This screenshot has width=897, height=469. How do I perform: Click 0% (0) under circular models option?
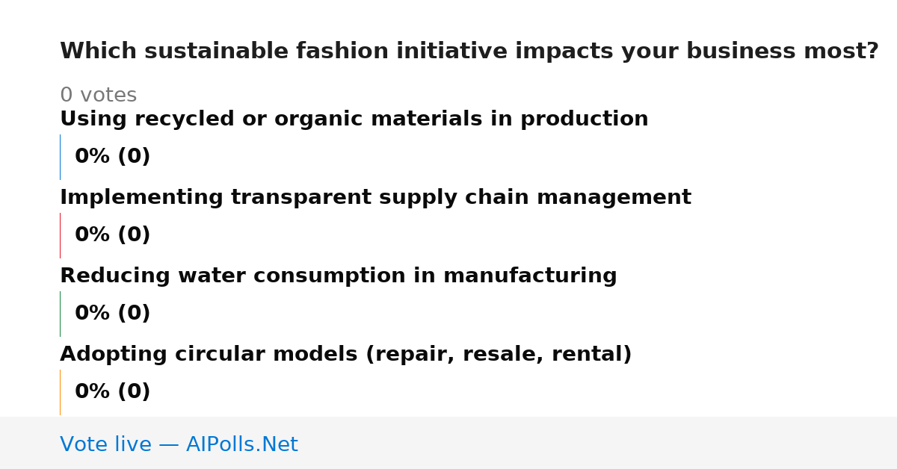[x=112, y=392]
